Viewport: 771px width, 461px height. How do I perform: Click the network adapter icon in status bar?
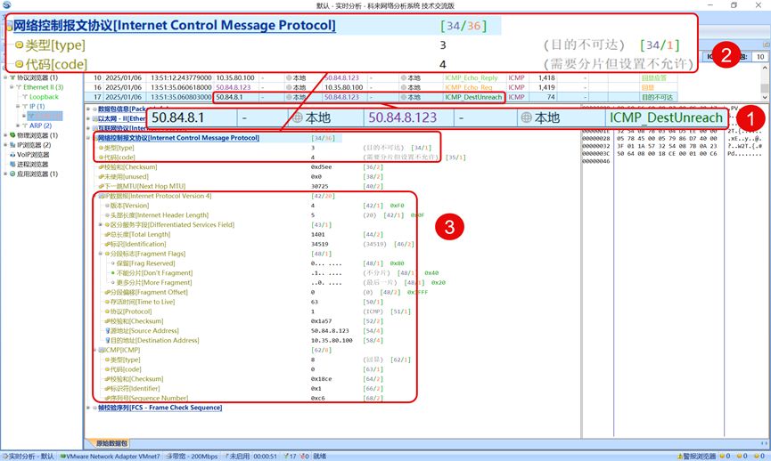coord(63,456)
